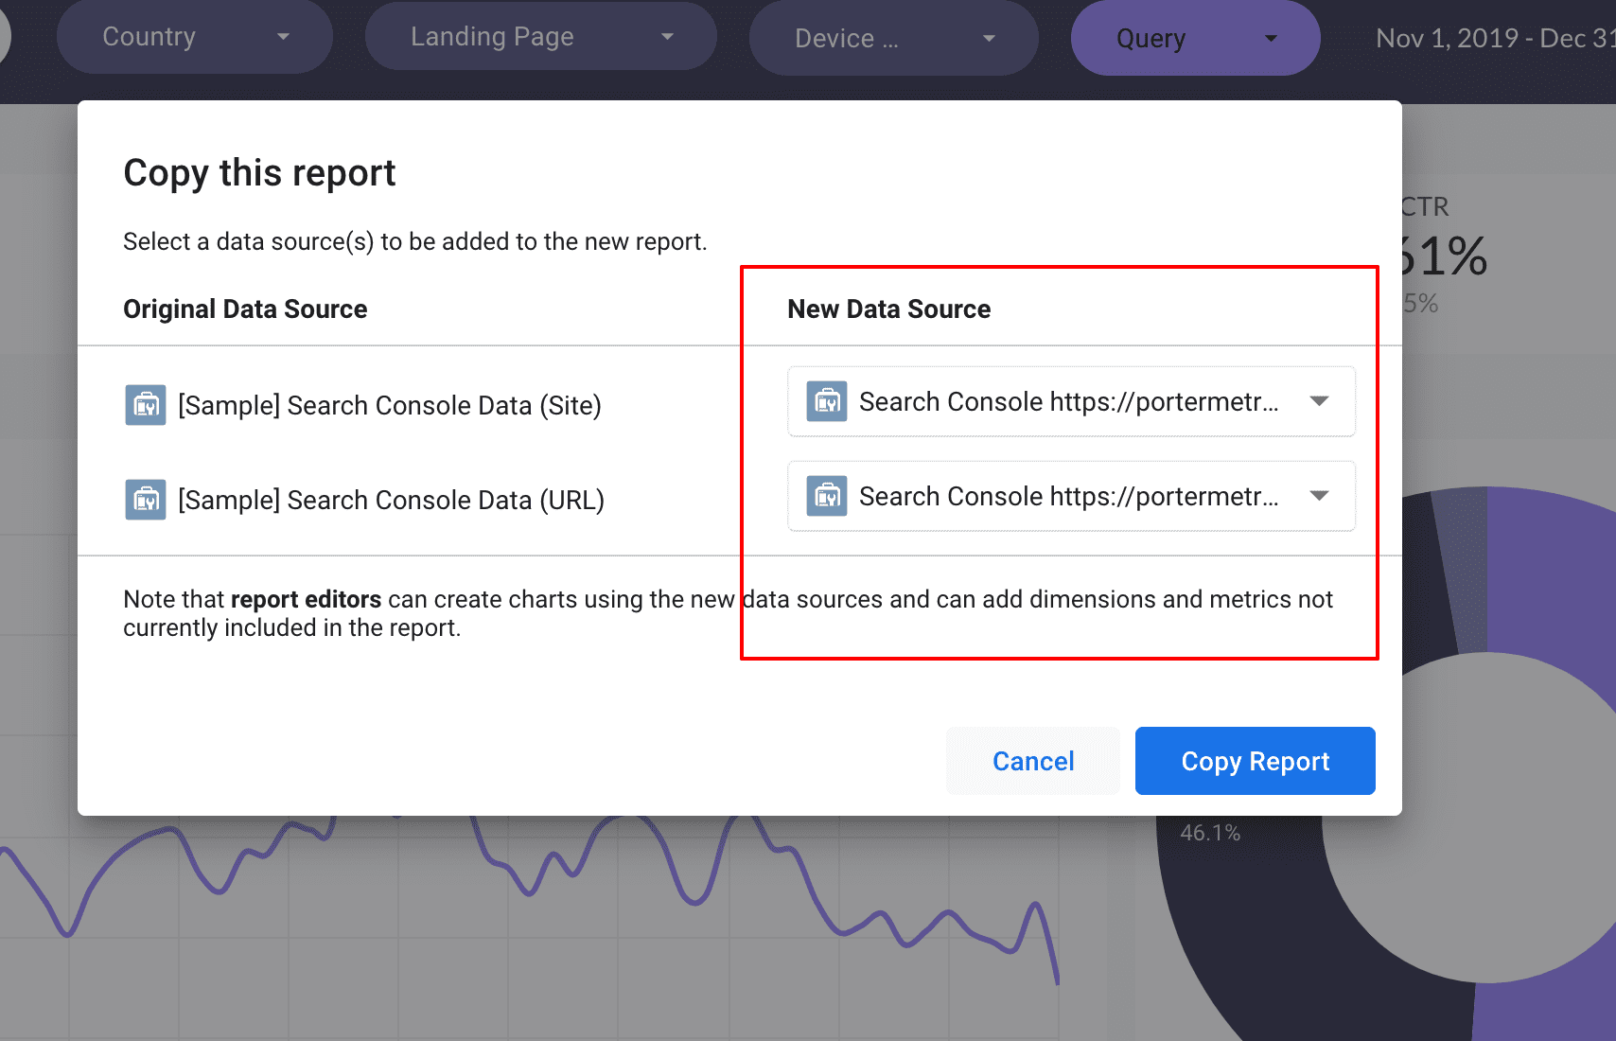Open new data source dropdown for URL row
The height and width of the screenshot is (1041, 1616).
click(x=1071, y=496)
